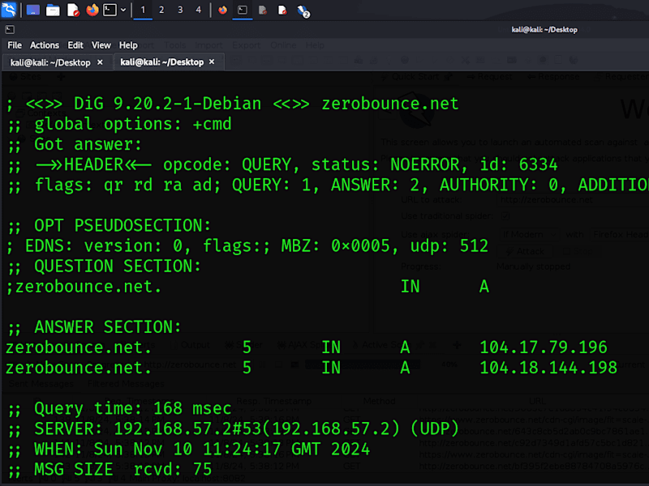Click IP address 104.18.144.198

pos(548,368)
